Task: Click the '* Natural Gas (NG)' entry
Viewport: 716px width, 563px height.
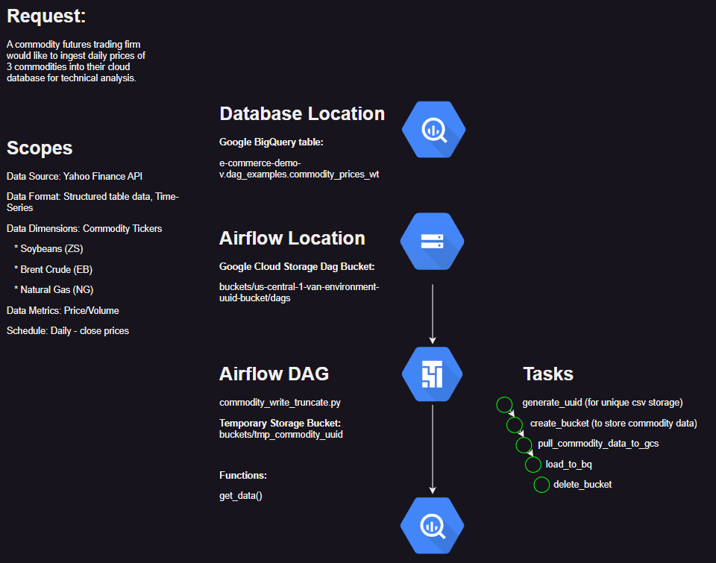Action: click(54, 289)
